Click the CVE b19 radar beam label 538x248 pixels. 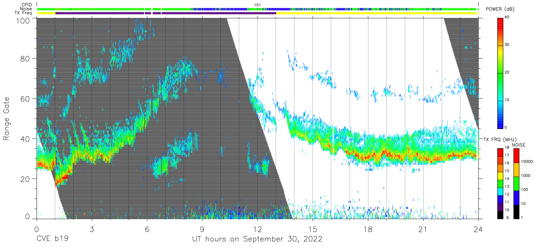[52, 239]
